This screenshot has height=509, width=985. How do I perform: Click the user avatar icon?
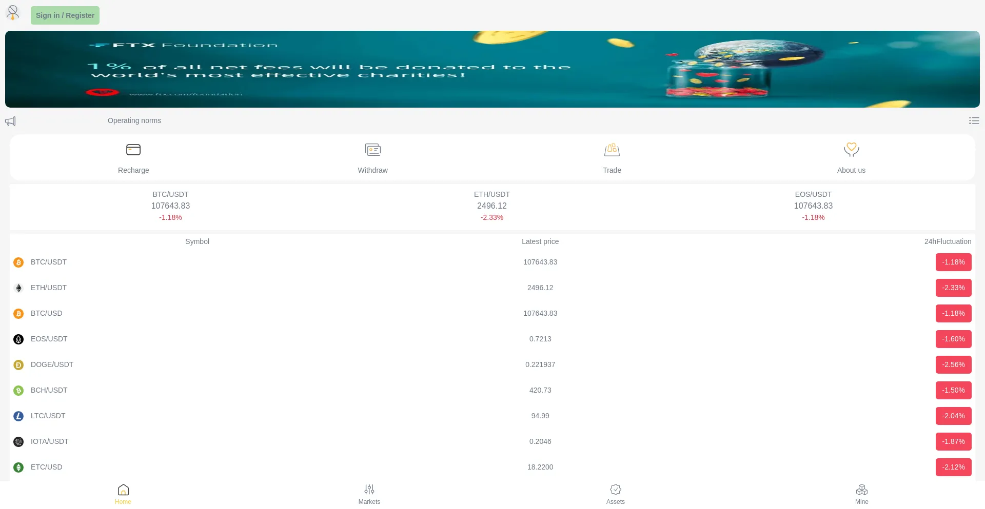click(x=13, y=13)
